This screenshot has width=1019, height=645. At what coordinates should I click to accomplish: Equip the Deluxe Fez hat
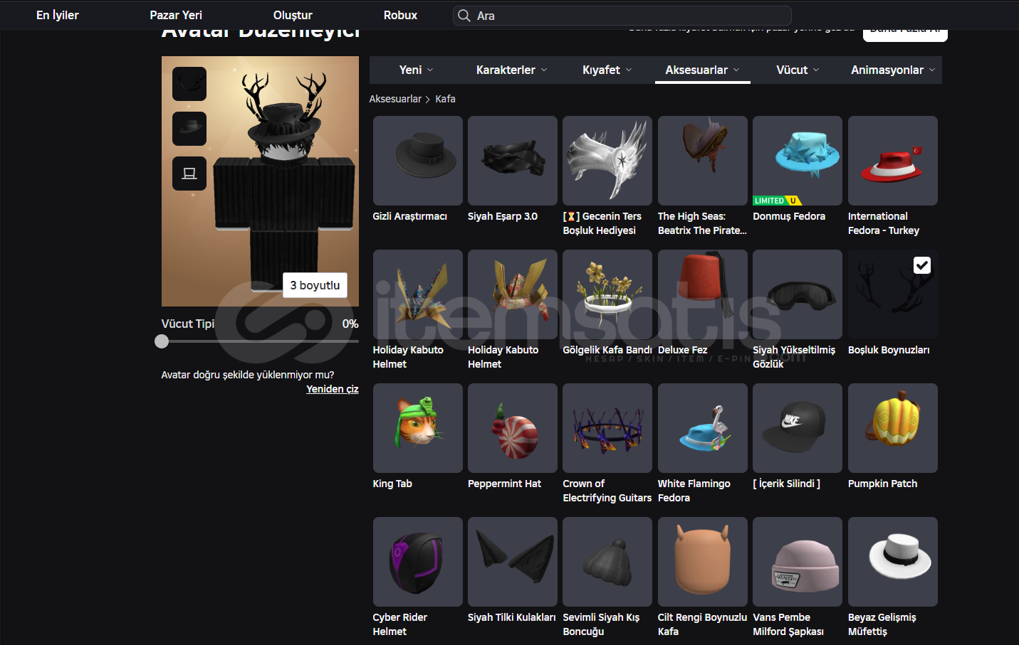click(x=703, y=294)
